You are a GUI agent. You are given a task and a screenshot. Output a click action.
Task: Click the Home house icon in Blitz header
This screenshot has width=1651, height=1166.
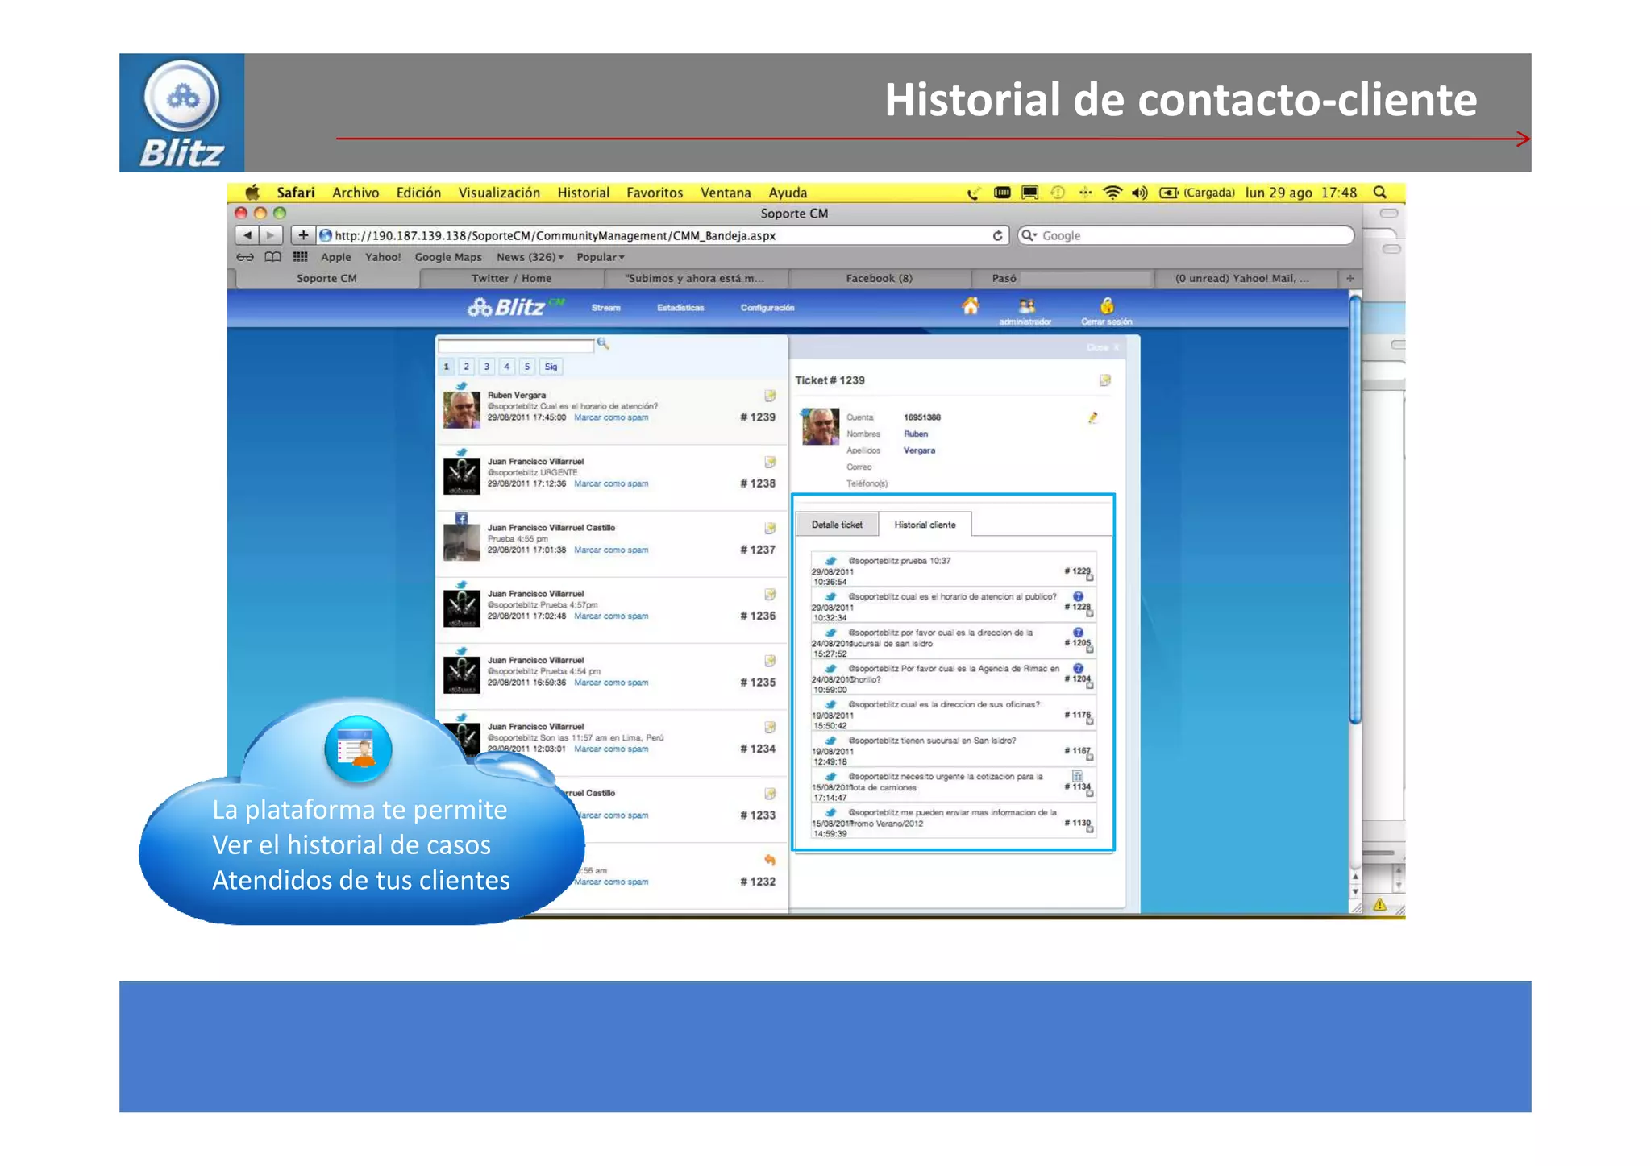coord(971,306)
